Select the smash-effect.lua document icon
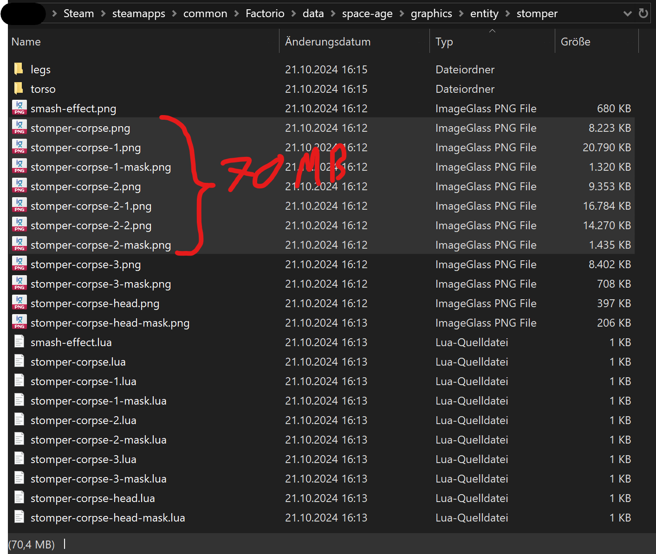 [x=19, y=342]
